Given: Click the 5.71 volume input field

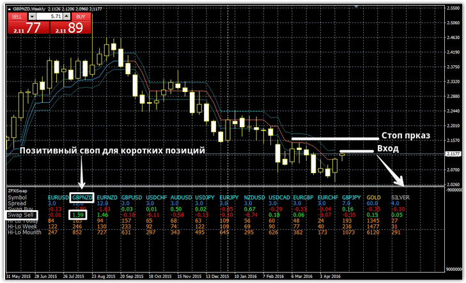Looking at the screenshot, I should tap(51, 15).
